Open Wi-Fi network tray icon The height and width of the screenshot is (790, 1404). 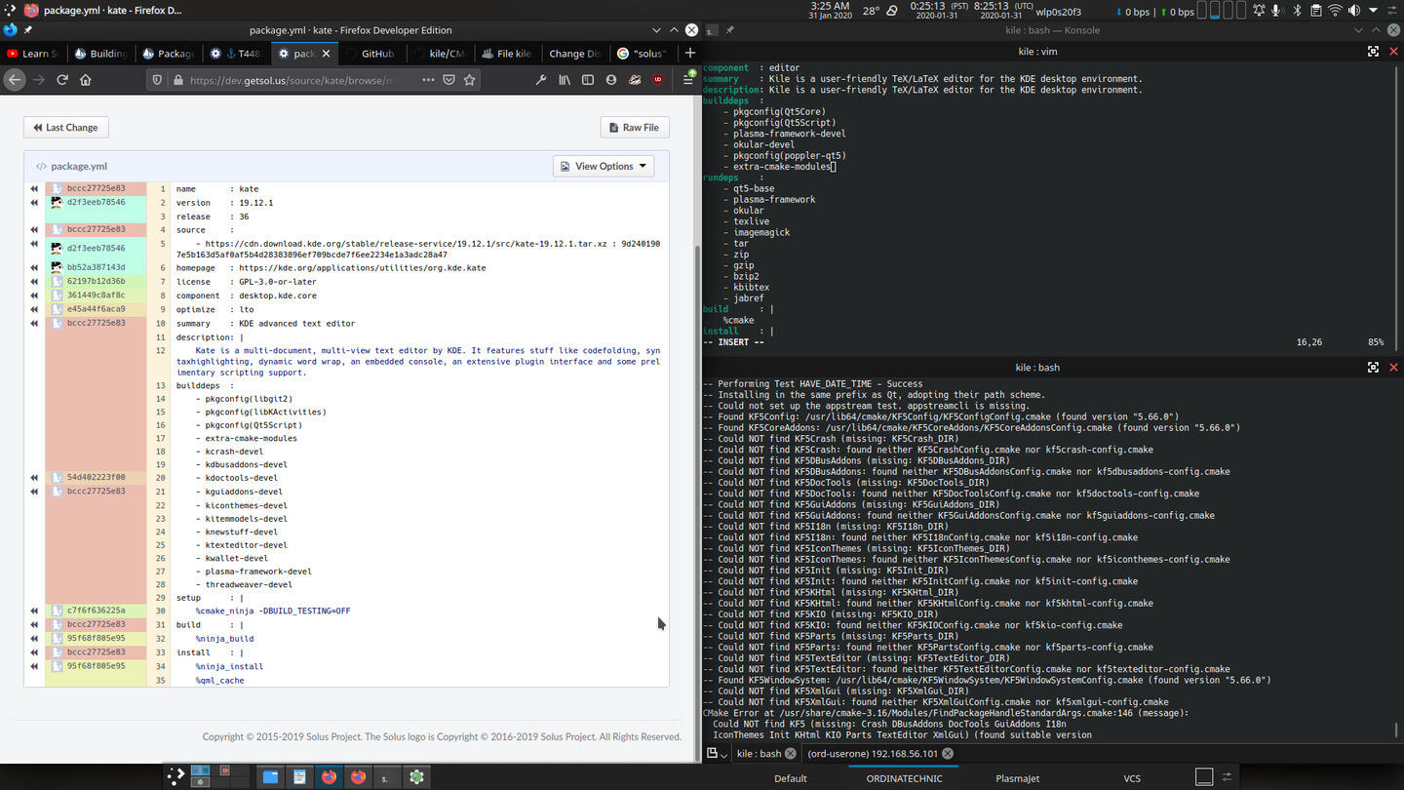tap(1335, 11)
